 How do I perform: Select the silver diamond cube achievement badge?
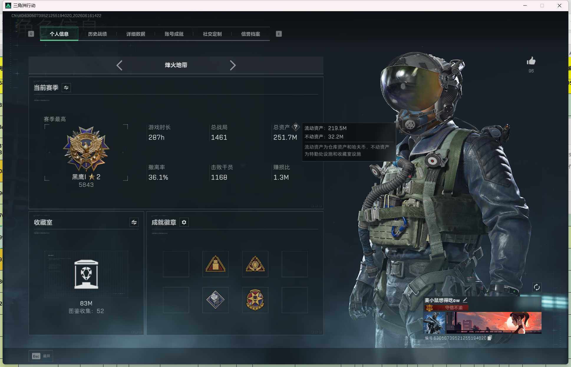pos(215,300)
